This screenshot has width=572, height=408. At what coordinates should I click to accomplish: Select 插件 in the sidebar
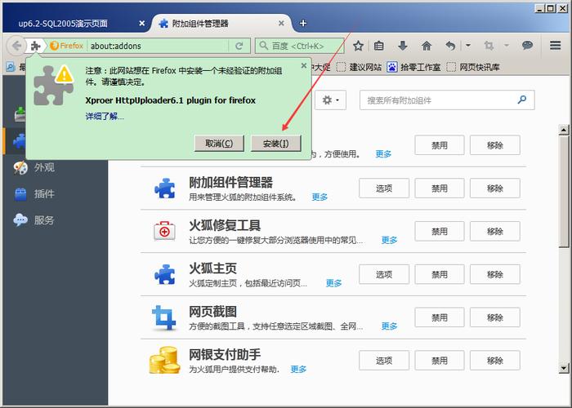(44, 194)
